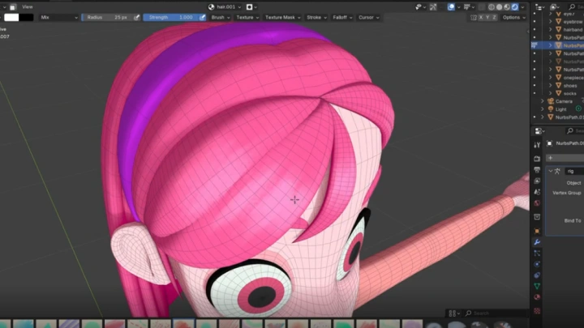Toggle Y axis symmetry
Image resolution: width=584 pixels, height=328 pixels.
click(x=487, y=18)
